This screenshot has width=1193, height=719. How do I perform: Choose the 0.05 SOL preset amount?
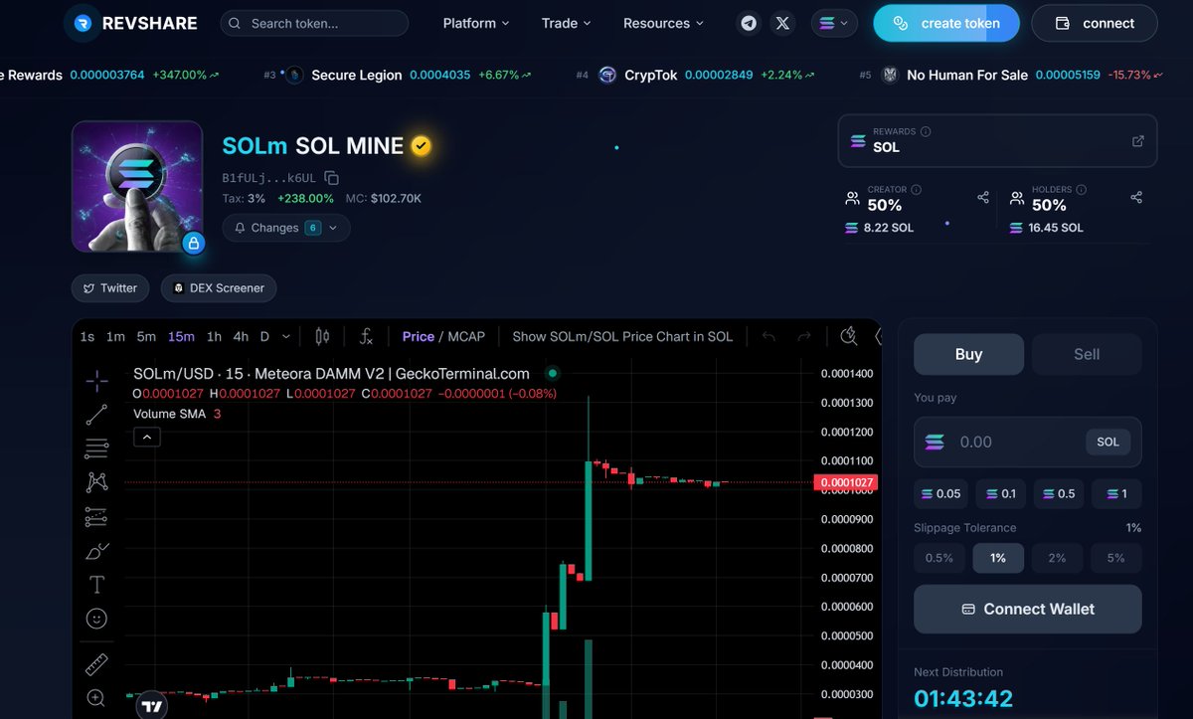coord(940,493)
